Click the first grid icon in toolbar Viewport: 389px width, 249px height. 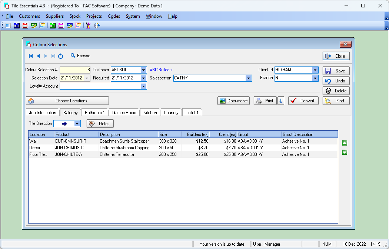8,25
